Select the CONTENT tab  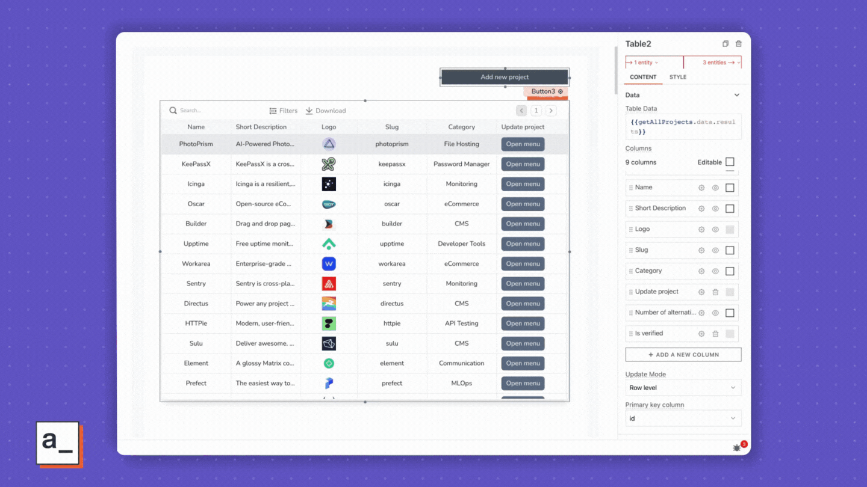[643, 77]
